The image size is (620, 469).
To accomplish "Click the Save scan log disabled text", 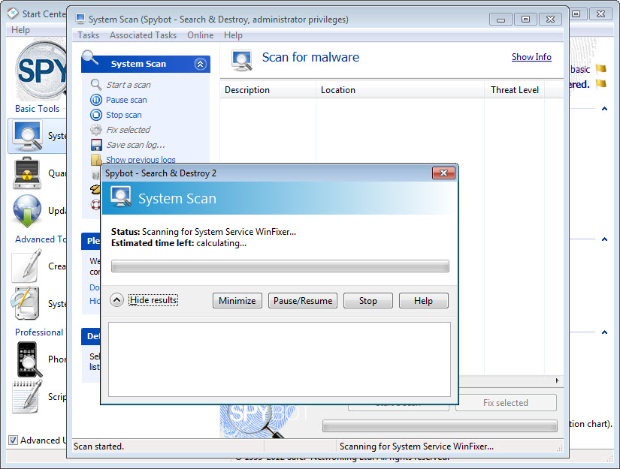I will pyautogui.click(x=135, y=145).
